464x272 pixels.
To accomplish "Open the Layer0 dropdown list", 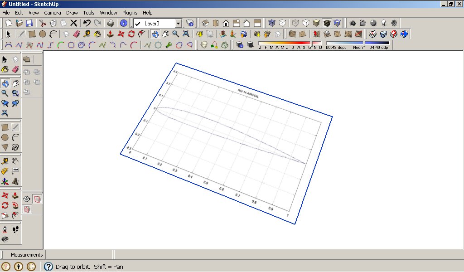I will click(178, 23).
